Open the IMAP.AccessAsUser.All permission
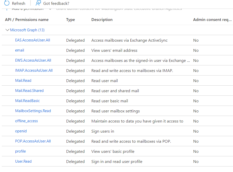Image resolution: width=233 pixels, height=172 pixels. pyautogui.click(x=33, y=70)
